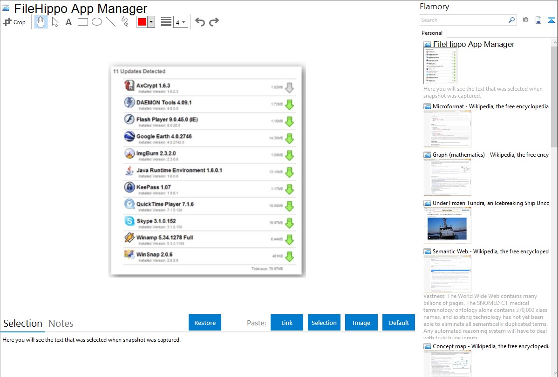Click the Winamp green download arrow
Image resolution: width=558 pixels, height=377 pixels.
[x=289, y=239]
